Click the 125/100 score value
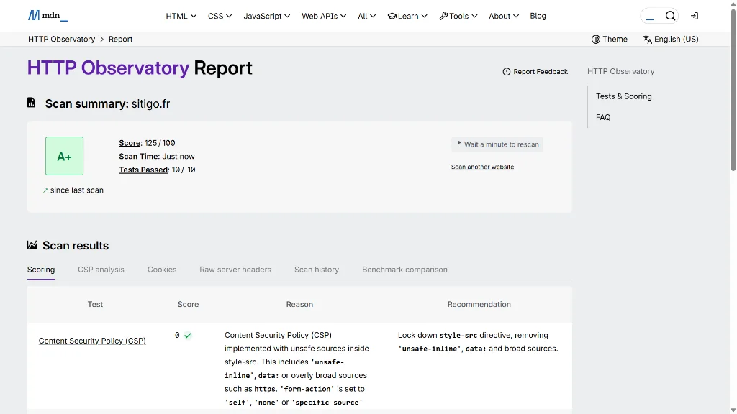737x414 pixels. tap(160, 143)
